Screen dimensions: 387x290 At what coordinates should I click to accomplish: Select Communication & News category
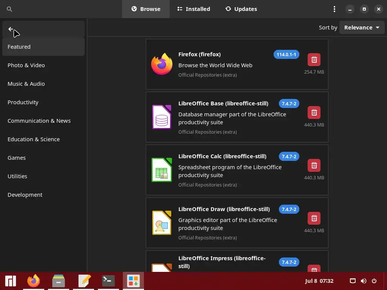pyautogui.click(x=43, y=120)
